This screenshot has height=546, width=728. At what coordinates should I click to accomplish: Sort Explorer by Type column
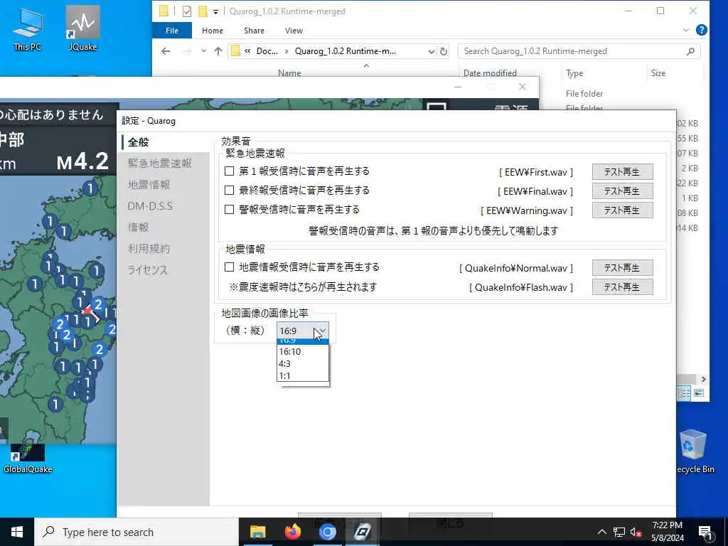[574, 73]
